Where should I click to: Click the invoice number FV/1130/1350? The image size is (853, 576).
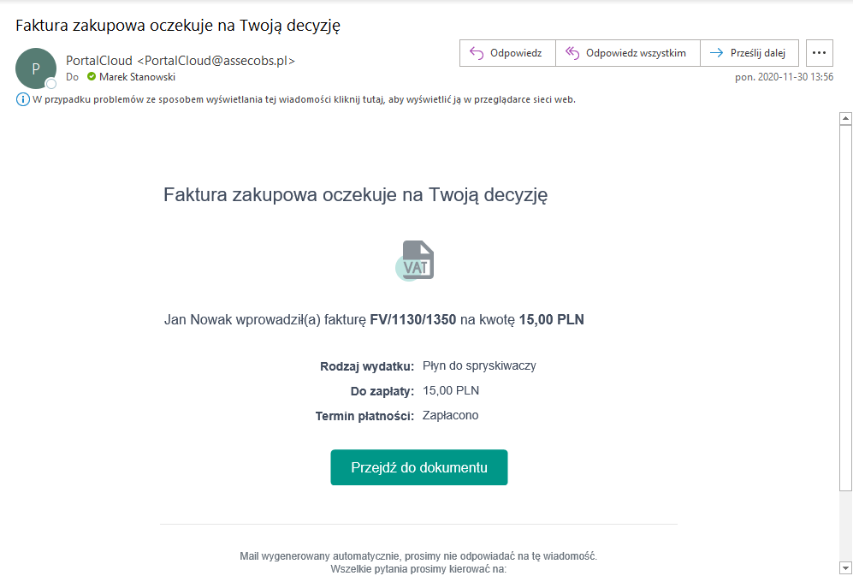(x=413, y=320)
